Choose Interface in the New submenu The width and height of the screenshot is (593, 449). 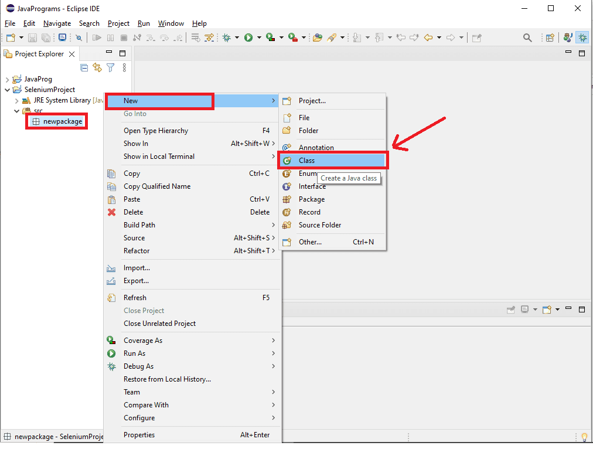pos(312,186)
